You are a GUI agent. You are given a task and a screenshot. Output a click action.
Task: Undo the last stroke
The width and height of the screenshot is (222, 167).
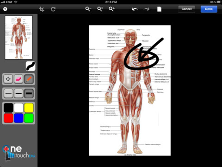[135, 9]
